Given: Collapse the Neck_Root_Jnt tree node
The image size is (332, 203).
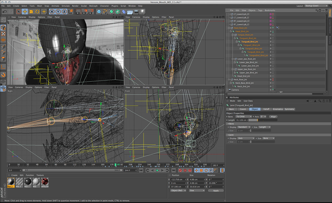Looking at the screenshot, I should coord(229,80).
